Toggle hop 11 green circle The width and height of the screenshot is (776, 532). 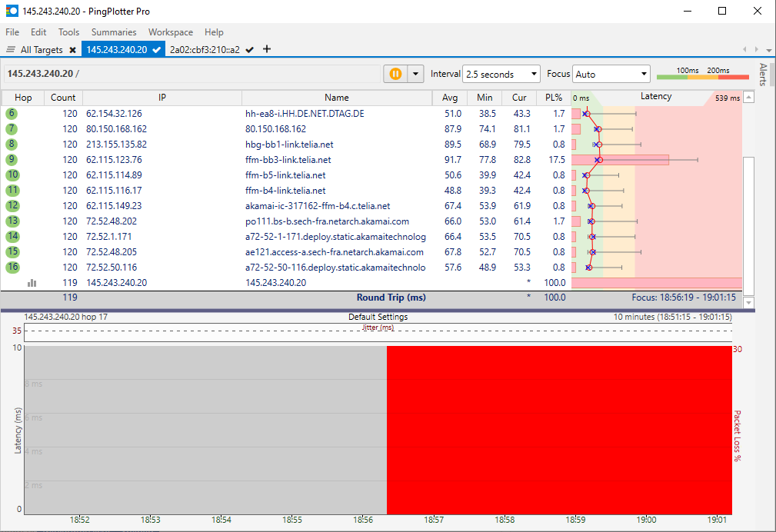12,190
